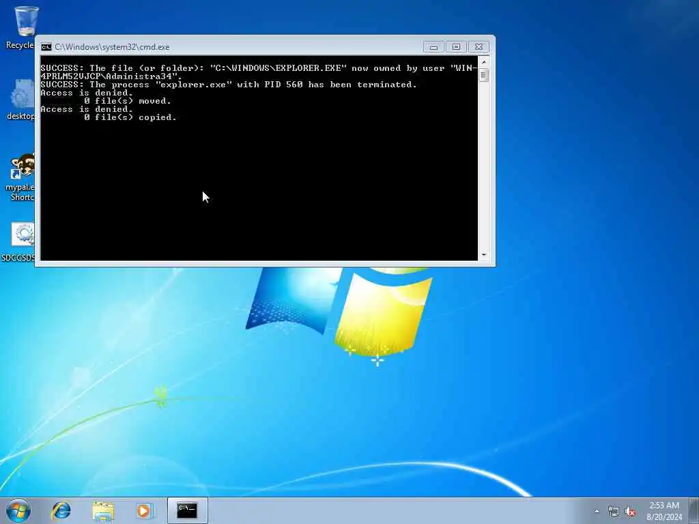Maximize the cmd.exe window
Image resolution: width=699 pixels, height=524 pixels.
456,47
